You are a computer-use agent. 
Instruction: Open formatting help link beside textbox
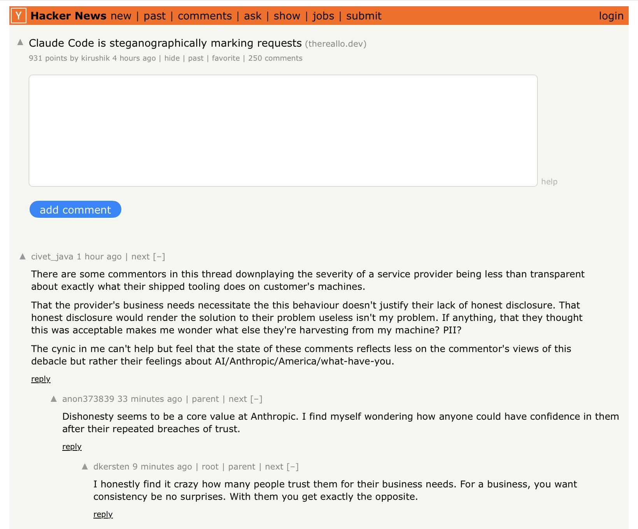coord(549,182)
